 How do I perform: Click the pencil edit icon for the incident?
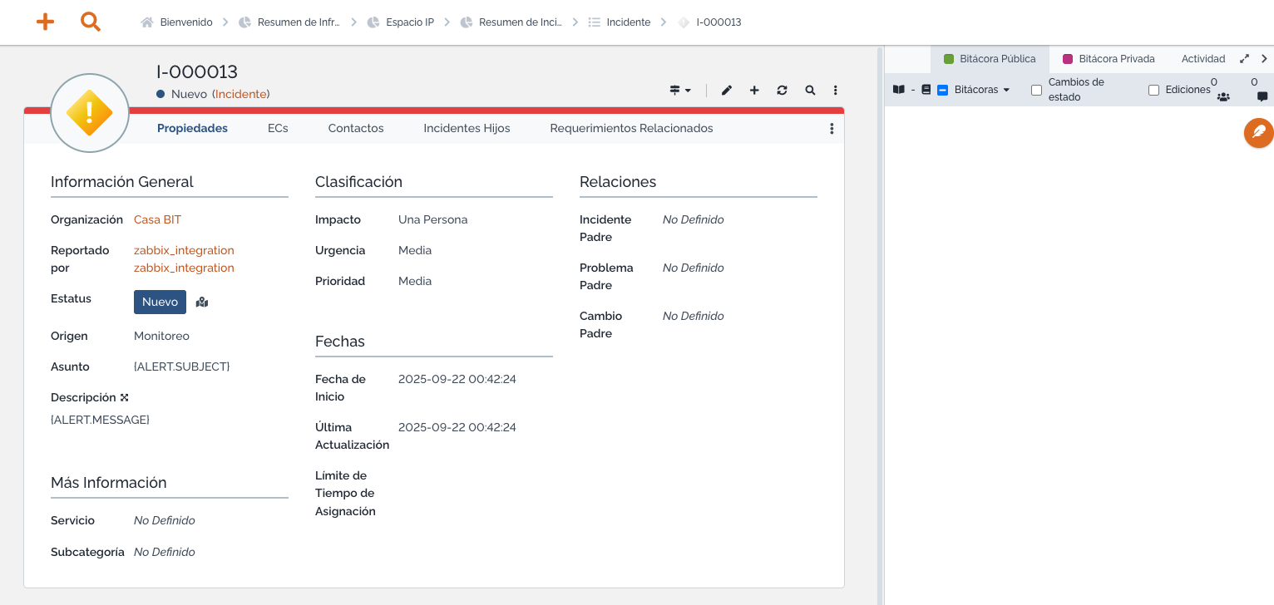click(727, 91)
